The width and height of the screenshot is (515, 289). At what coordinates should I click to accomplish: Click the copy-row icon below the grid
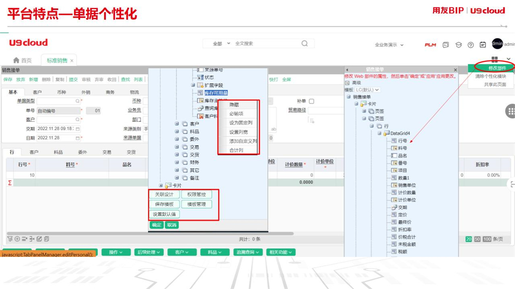46,239
